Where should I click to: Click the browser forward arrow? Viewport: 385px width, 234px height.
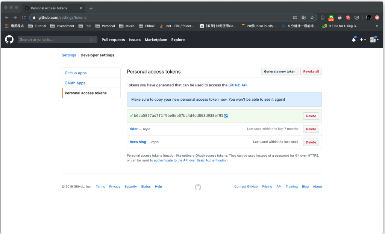(15, 17)
